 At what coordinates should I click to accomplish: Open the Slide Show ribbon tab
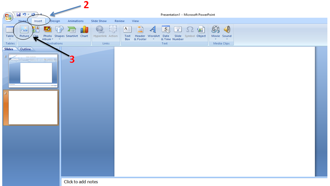99,21
